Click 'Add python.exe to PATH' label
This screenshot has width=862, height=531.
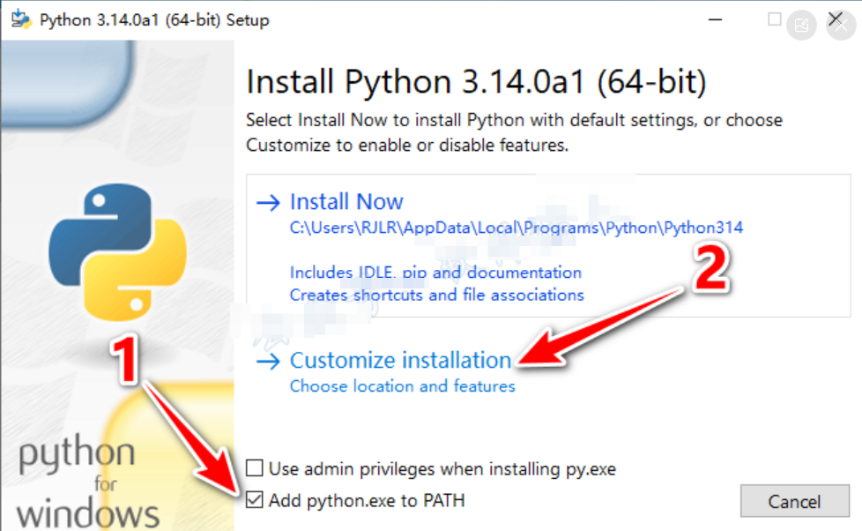click(x=367, y=500)
